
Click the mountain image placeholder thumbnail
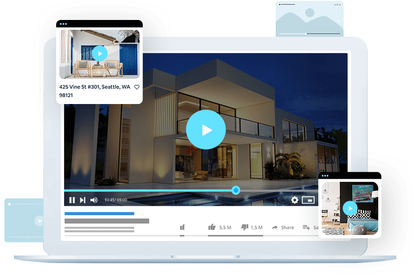[310, 19]
